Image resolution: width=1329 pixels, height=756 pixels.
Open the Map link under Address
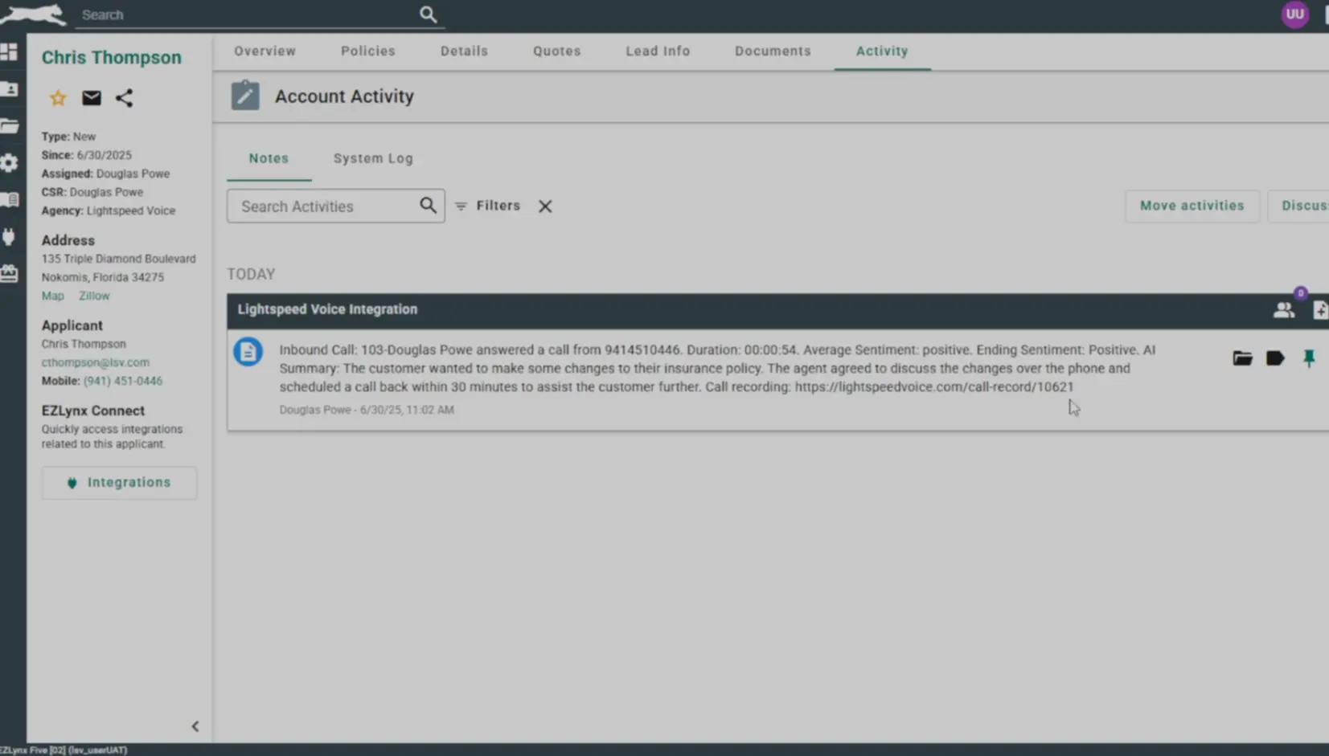(x=53, y=296)
